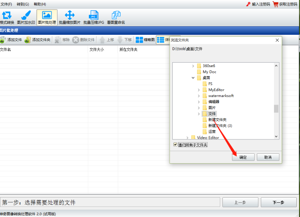300x217 pixels.
Task: Toggle 递归所有子文件夹 checkbox
Action: [175, 145]
